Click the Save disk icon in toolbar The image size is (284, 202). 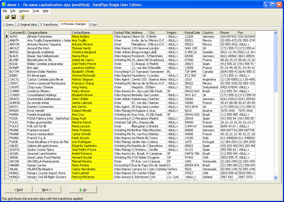(14, 17)
